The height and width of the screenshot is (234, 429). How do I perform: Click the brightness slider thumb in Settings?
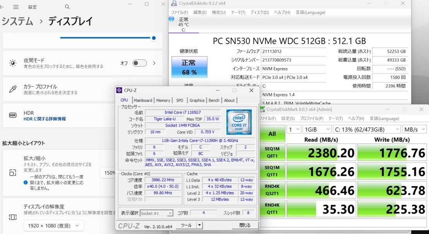click(x=154, y=38)
